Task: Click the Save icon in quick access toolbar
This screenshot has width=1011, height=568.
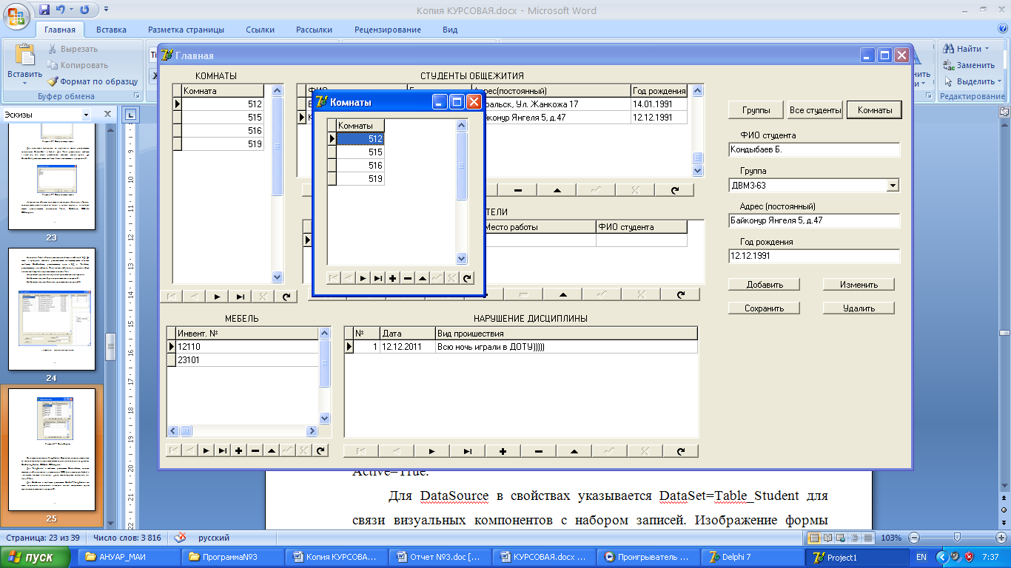Action: (x=44, y=10)
